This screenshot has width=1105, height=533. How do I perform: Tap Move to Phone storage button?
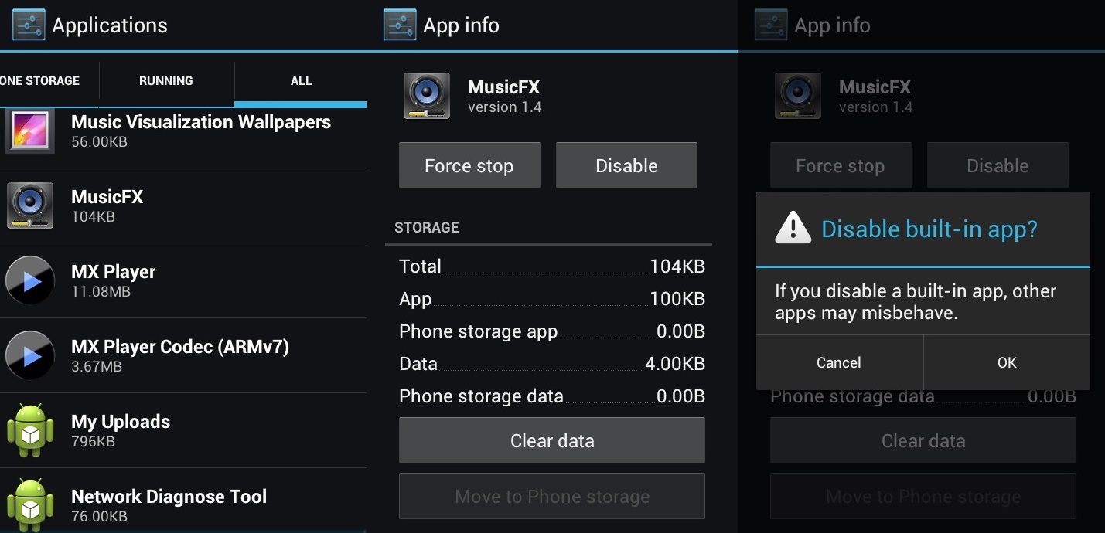click(x=551, y=496)
